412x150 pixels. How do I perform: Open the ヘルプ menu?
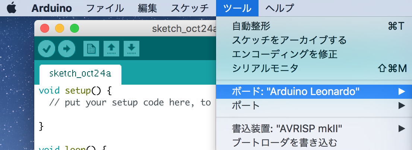point(279,8)
